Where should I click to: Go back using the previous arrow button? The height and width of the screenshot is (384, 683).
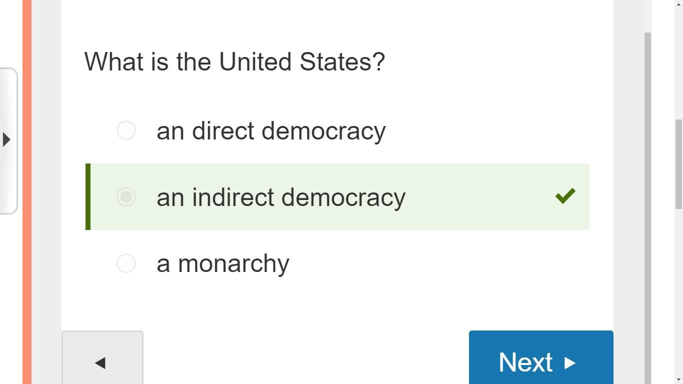(102, 362)
